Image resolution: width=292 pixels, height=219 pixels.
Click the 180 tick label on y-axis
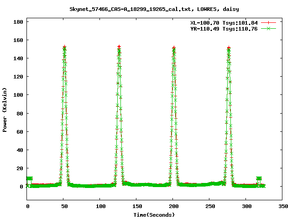point(18,22)
